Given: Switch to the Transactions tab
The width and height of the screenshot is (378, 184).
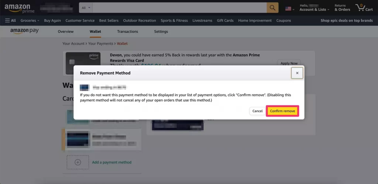Looking at the screenshot, I should [x=127, y=32].
